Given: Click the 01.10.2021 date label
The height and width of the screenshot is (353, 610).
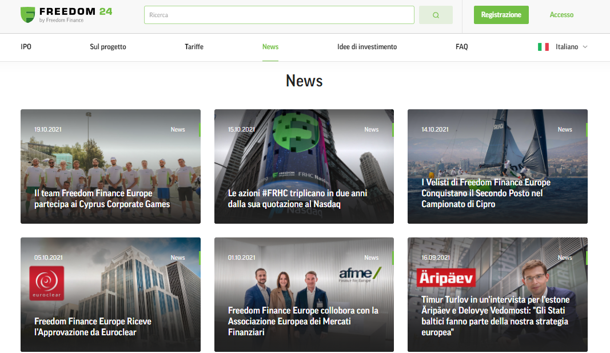Looking at the screenshot, I should [x=242, y=257].
